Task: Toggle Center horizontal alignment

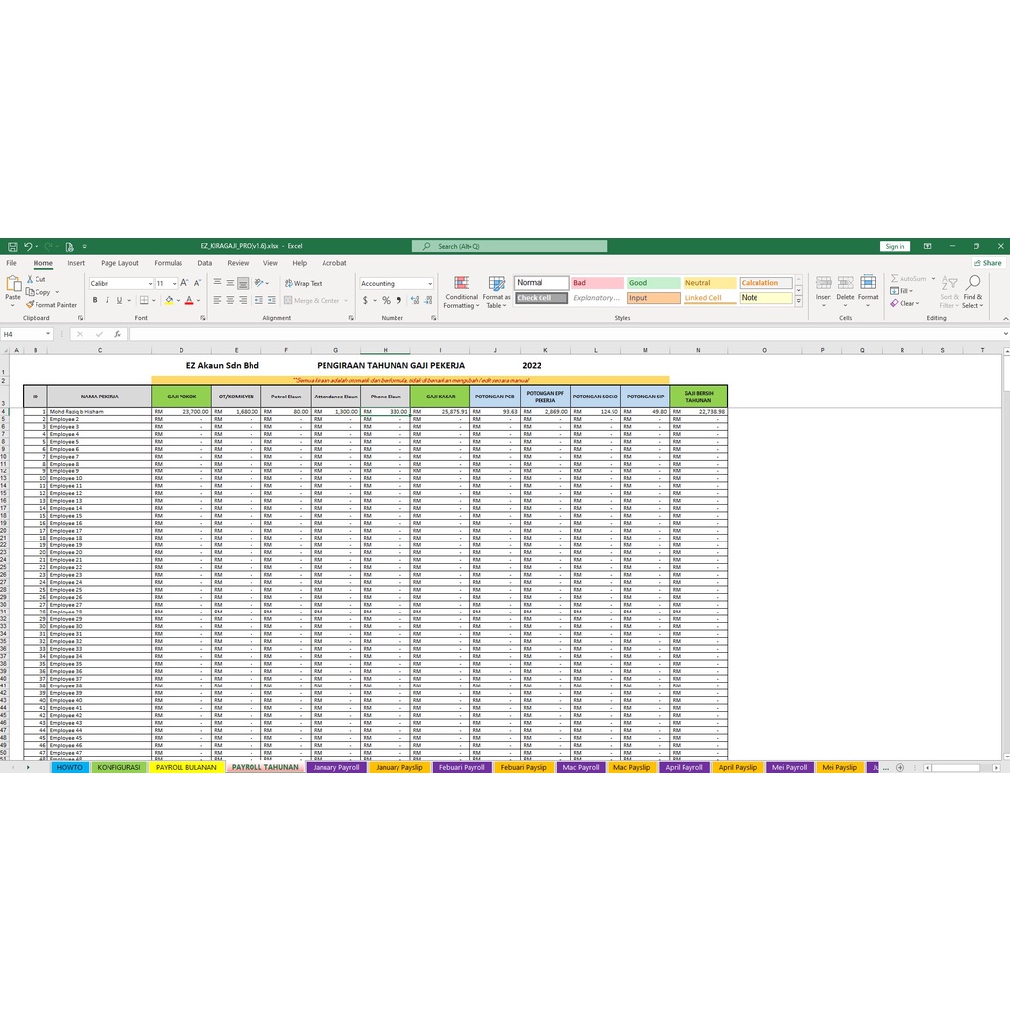Action: (x=230, y=300)
